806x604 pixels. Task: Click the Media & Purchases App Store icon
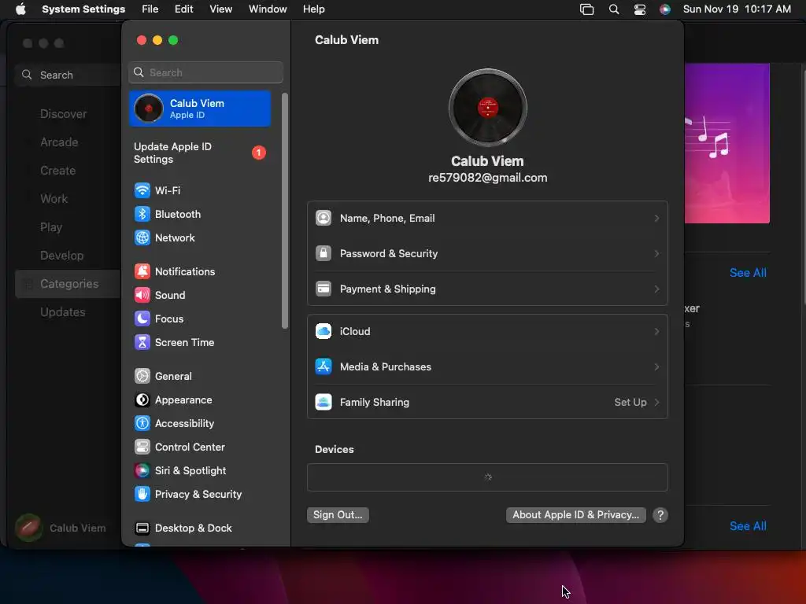tap(324, 367)
